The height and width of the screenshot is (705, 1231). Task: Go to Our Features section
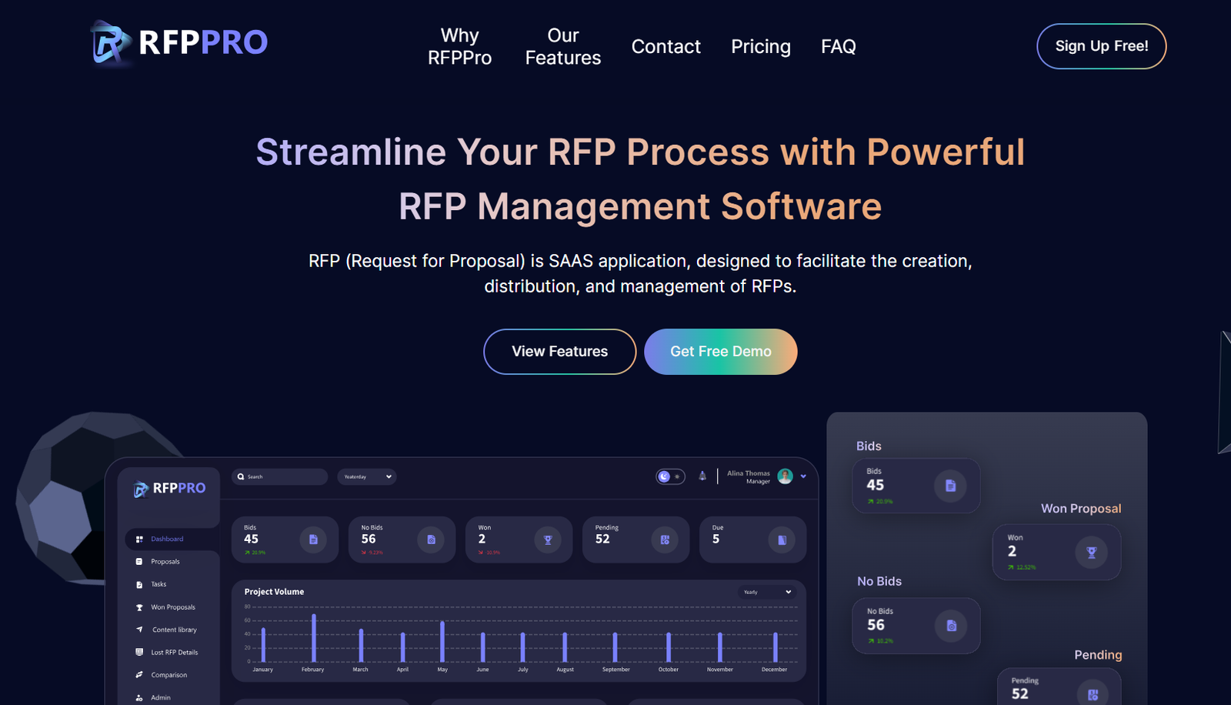563,46
